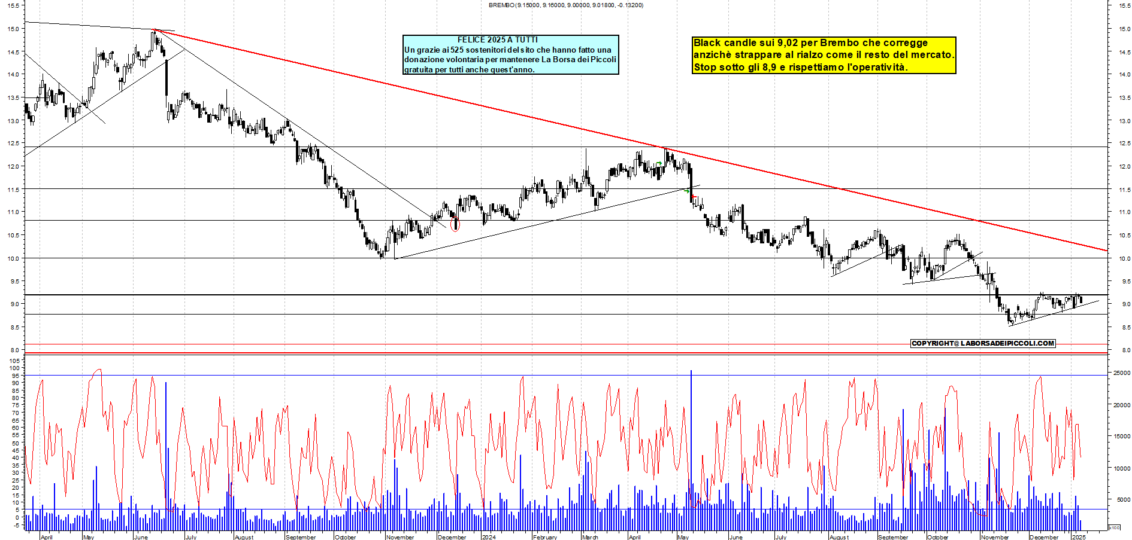Screen dimensions: 1132x540
Task: Click the '95' oscillator axis label
Action: point(16,376)
